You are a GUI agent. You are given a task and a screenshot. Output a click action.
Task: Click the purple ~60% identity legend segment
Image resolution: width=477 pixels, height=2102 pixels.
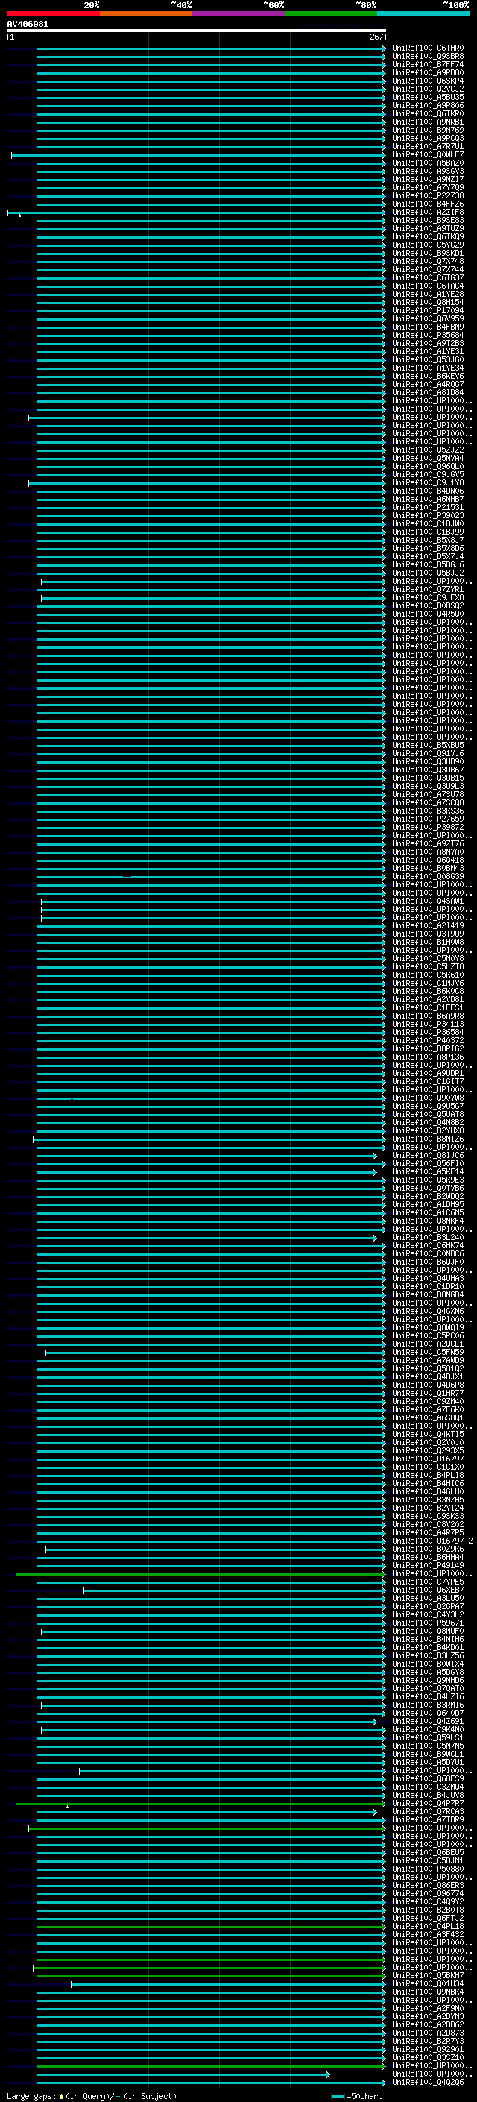(239, 13)
